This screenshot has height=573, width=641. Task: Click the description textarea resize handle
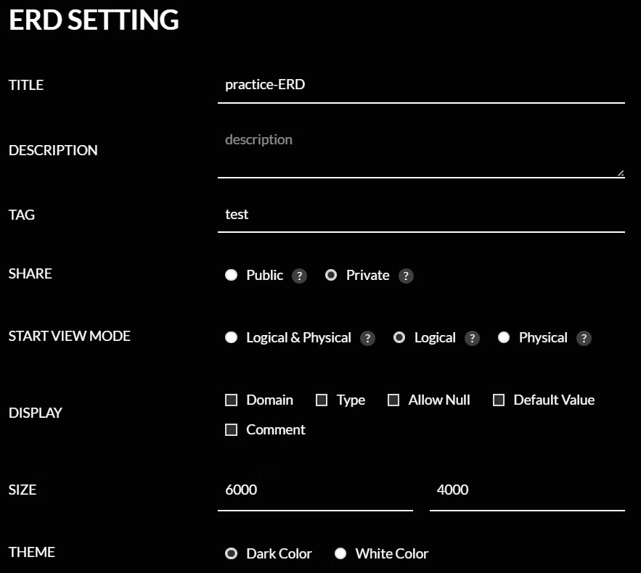621,173
